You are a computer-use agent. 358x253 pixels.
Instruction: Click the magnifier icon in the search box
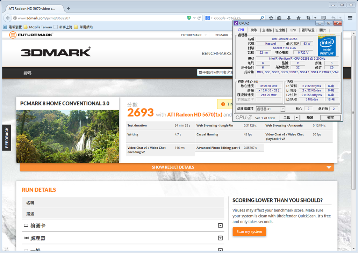(262, 18)
